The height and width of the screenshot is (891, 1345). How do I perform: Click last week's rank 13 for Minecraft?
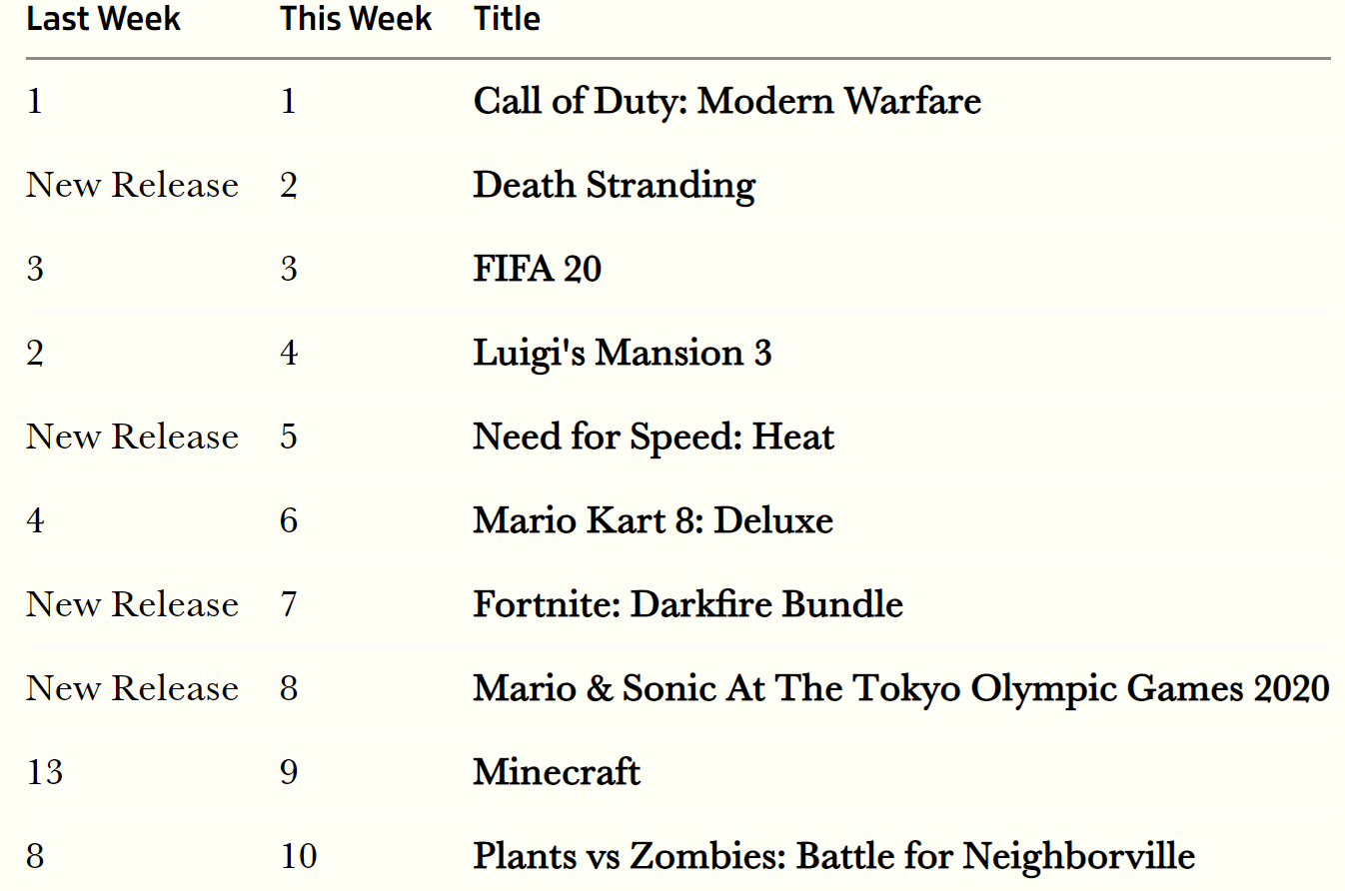pos(45,772)
